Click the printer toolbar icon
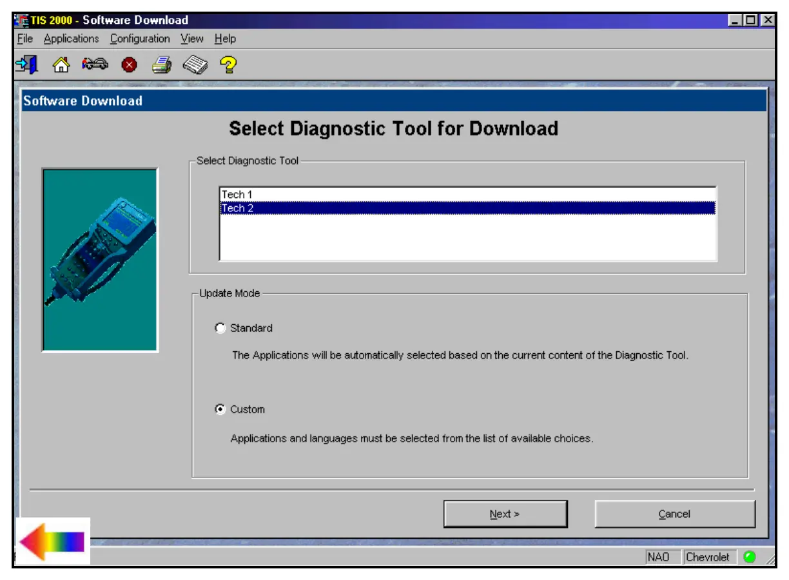The width and height of the screenshot is (789, 580). pyautogui.click(x=162, y=65)
